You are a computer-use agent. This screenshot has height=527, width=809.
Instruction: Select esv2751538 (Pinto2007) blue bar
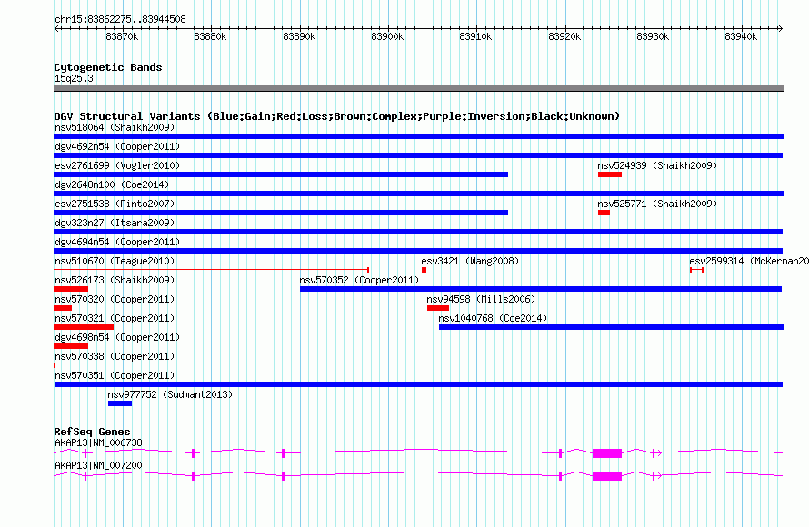(281, 213)
